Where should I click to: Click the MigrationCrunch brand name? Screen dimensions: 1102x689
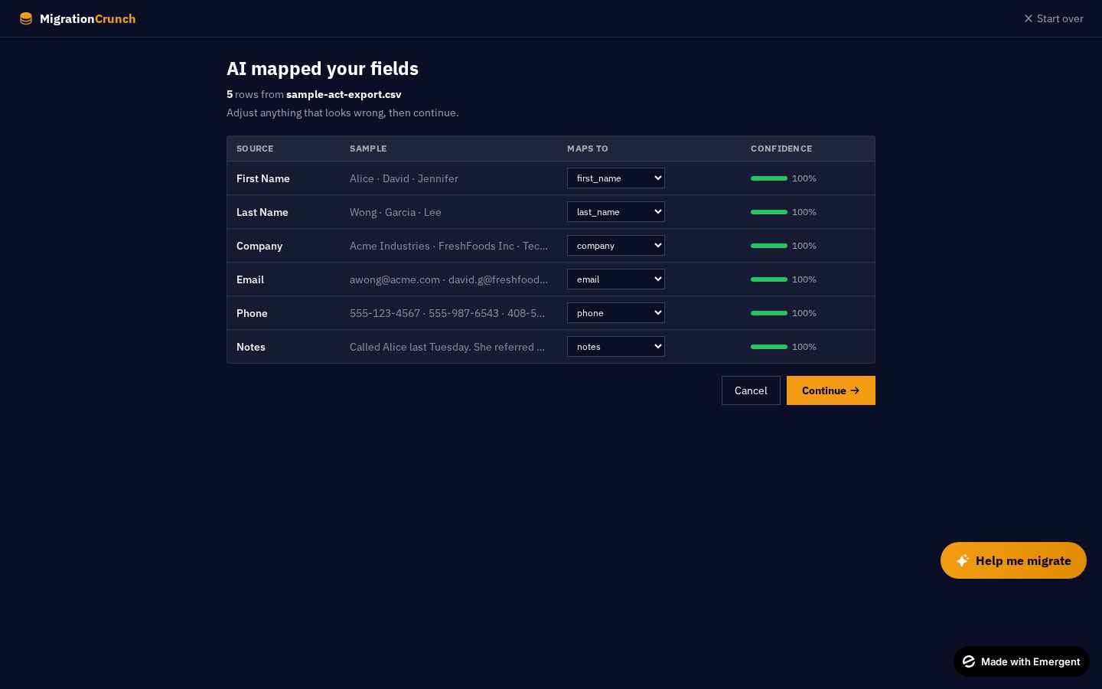click(x=87, y=18)
